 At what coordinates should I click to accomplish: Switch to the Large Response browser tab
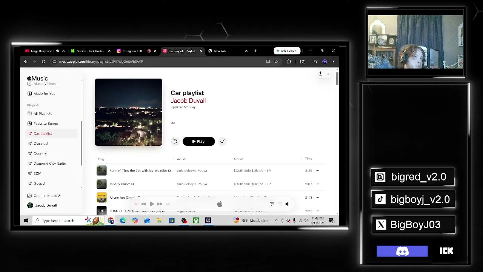pyautogui.click(x=41, y=51)
